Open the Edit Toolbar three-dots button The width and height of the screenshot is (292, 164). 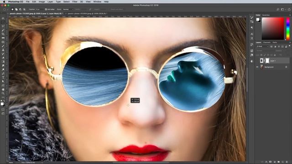3,97
